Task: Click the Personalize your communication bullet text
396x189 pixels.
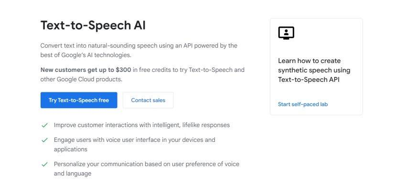Action: click(147, 169)
